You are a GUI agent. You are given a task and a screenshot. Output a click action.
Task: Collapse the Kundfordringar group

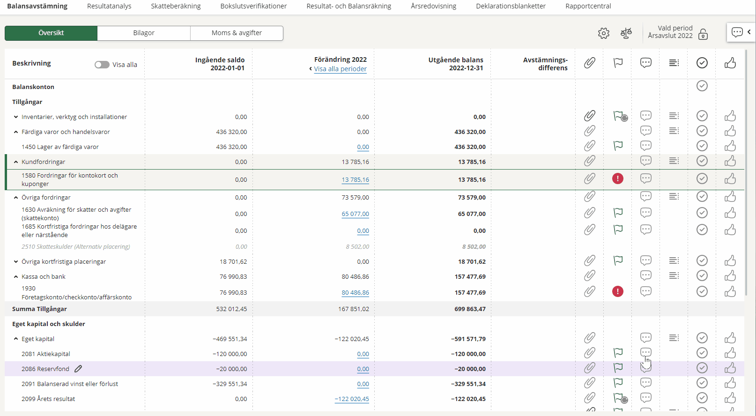[x=16, y=162]
